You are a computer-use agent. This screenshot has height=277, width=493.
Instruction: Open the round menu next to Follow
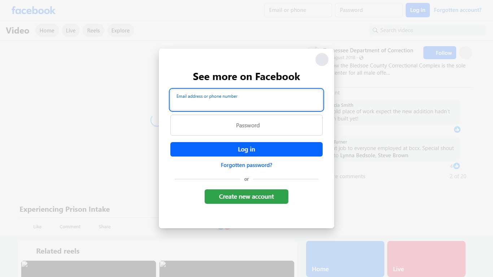pos(466,53)
